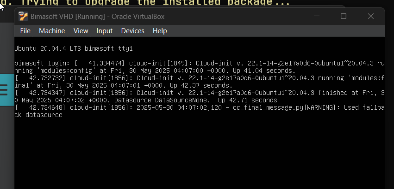
Task: Click the VirtualBox app icon in title bar
Action: coord(23,16)
